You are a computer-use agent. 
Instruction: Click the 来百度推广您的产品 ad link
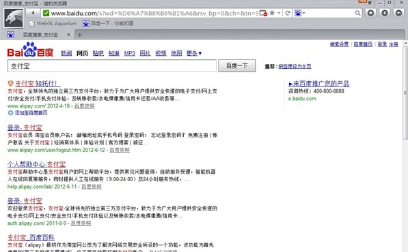tap(319, 84)
